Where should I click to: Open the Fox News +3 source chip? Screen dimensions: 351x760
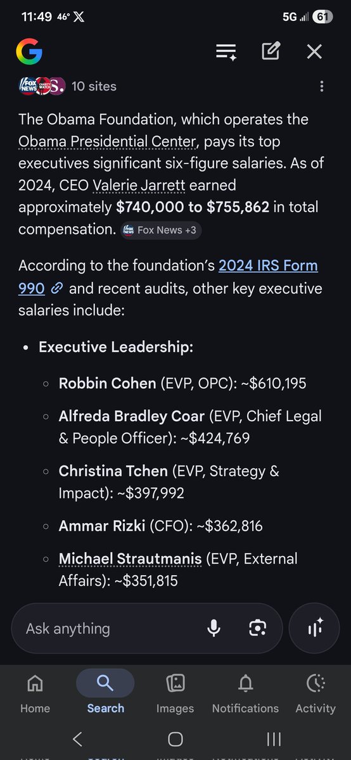pos(161,230)
